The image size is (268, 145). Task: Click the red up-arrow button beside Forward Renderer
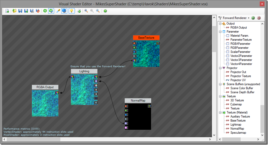259,18
